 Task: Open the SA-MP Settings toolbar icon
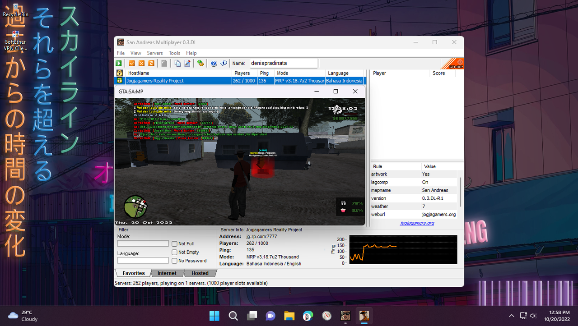click(x=200, y=64)
